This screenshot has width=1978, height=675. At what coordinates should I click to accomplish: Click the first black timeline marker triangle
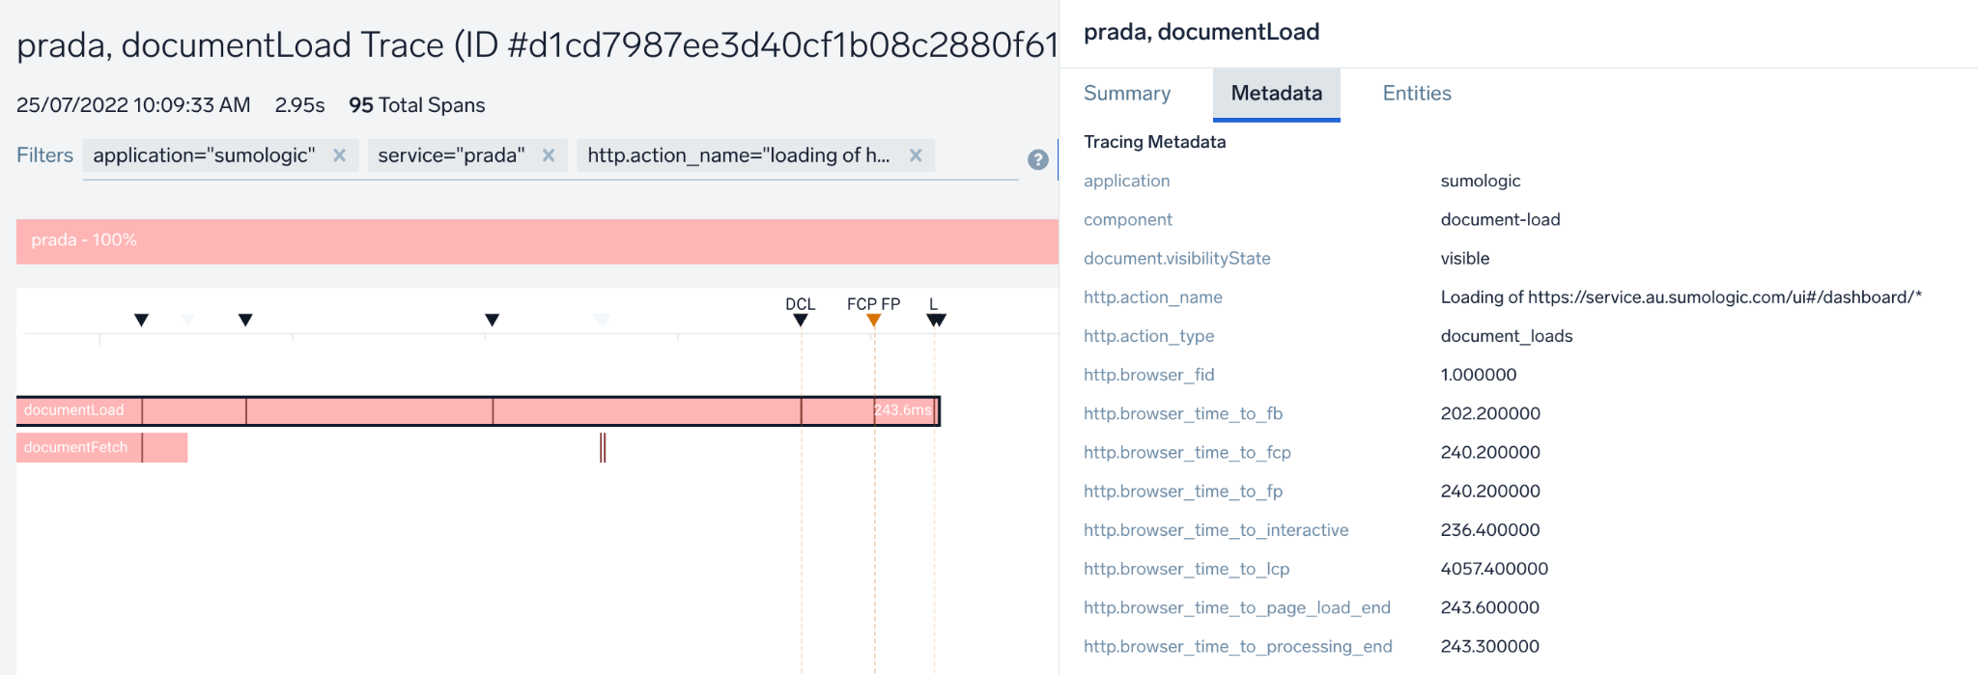click(x=142, y=321)
